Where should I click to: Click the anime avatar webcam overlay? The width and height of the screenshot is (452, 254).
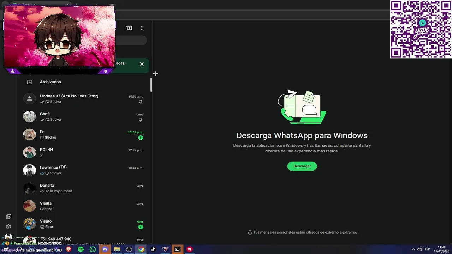[59, 36]
